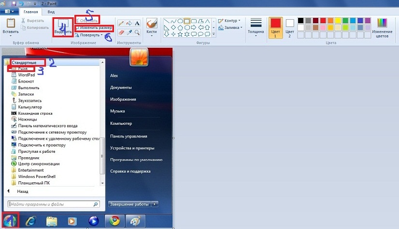
Task: Choose the Text tool (letter A)
Action: point(138,23)
